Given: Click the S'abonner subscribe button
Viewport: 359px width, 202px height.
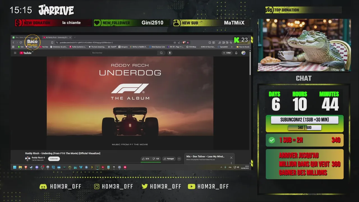Looking at the screenshot, I should 54,159.
